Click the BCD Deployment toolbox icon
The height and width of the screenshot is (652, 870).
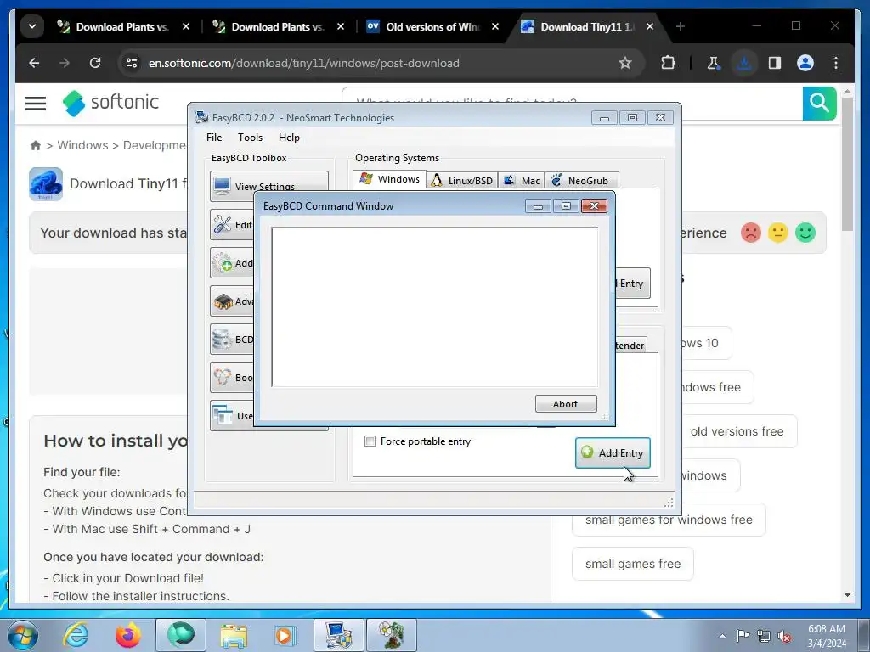(x=223, y=378)
